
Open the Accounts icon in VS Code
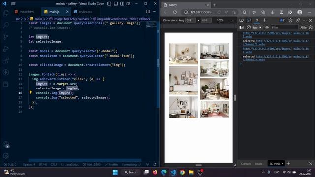(x=6, y=144)
